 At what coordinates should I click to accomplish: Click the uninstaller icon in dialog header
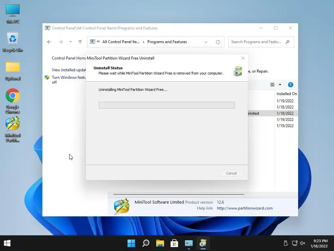click(238, 71)
